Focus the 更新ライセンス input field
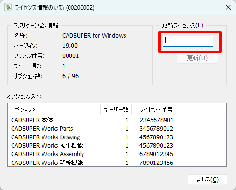 188,41
